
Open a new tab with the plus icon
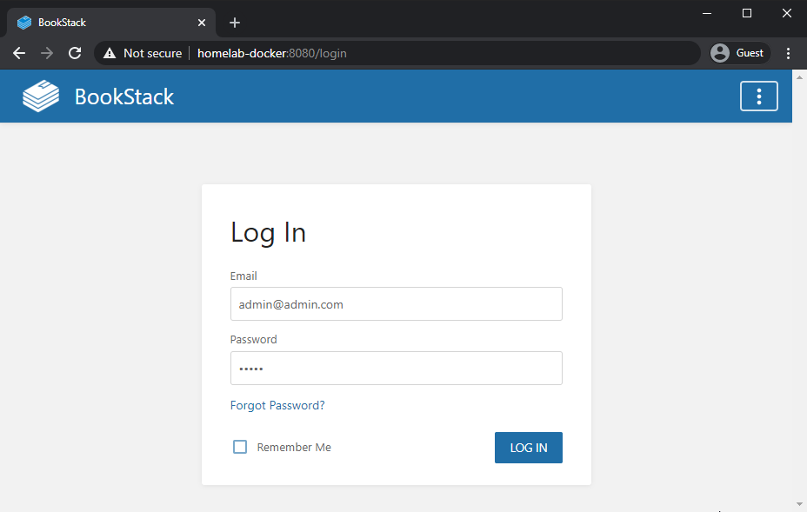235,23
